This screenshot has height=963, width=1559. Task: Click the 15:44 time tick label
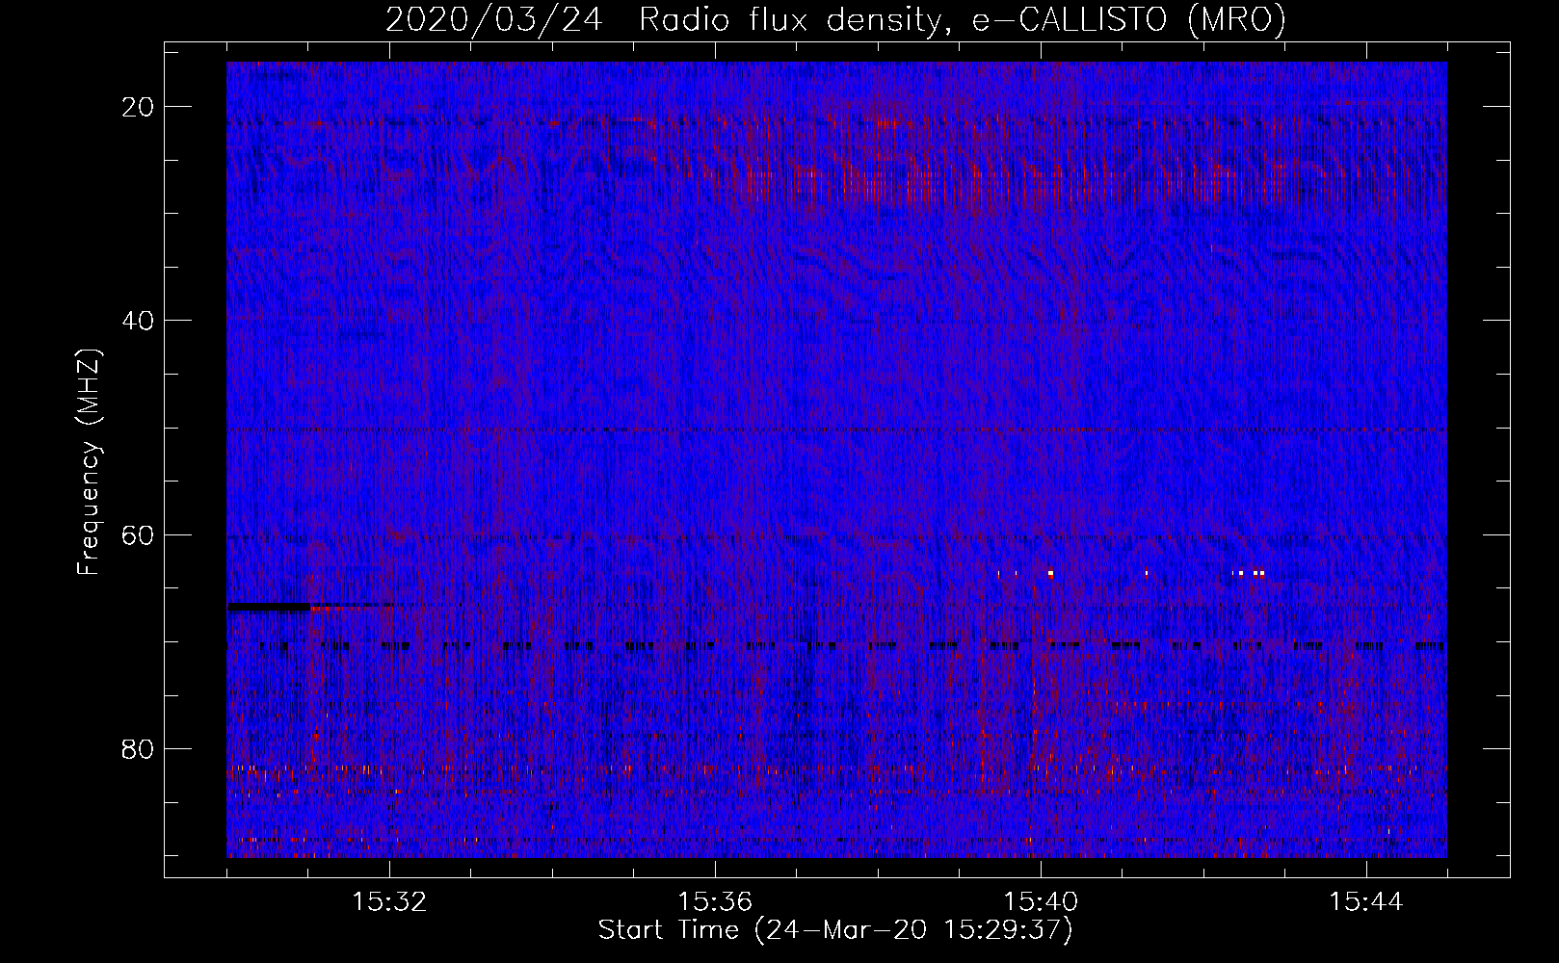point(1366,902)
